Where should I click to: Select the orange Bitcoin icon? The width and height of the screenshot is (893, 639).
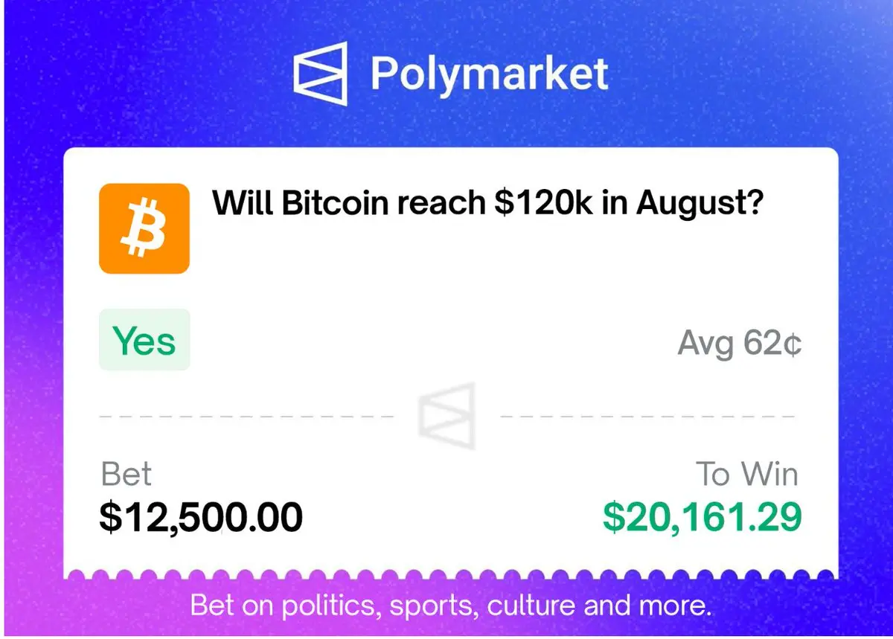point(144,228)
